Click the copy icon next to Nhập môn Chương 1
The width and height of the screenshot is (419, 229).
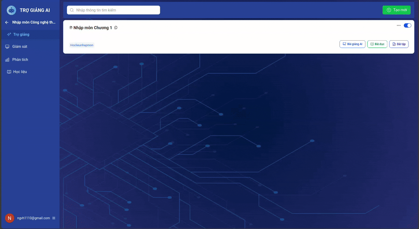coord(116,28)
